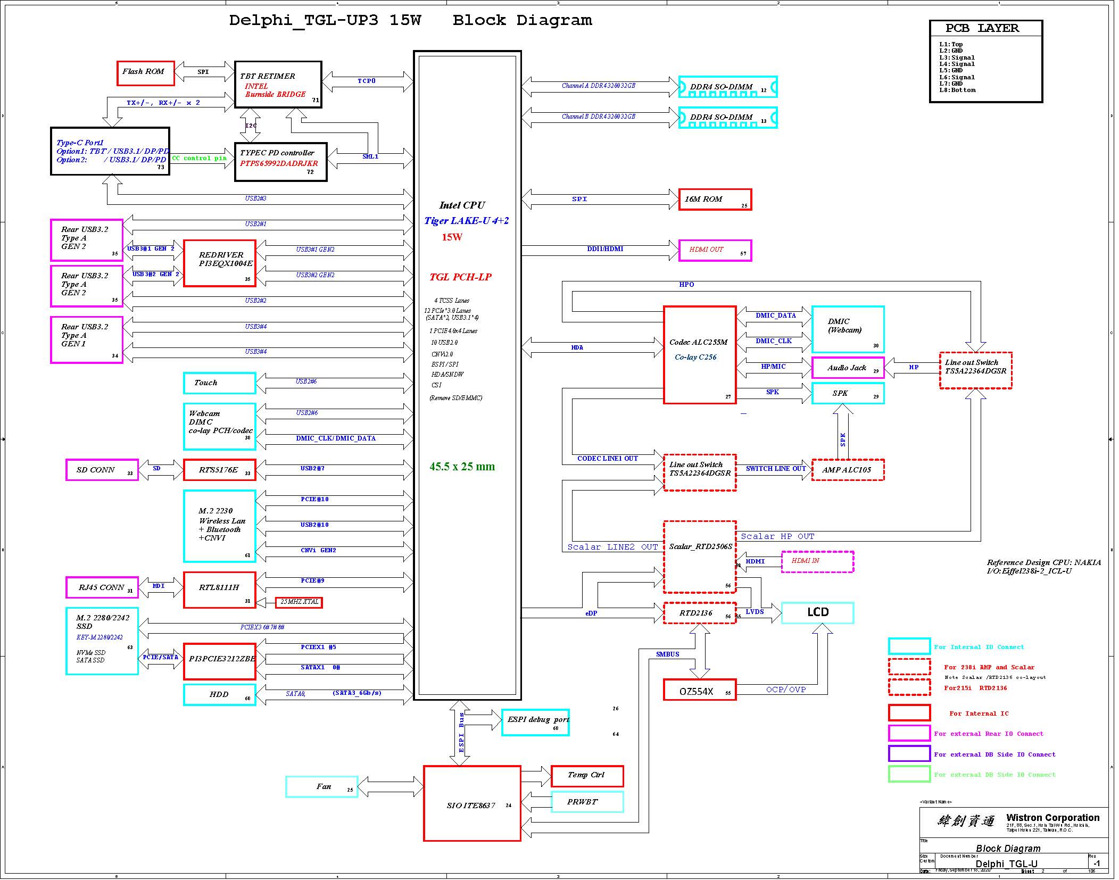Select the HDMI IN dashed block
This screenshot has height=880, width=1119.
pyautogui.click(x=817, y=562)
